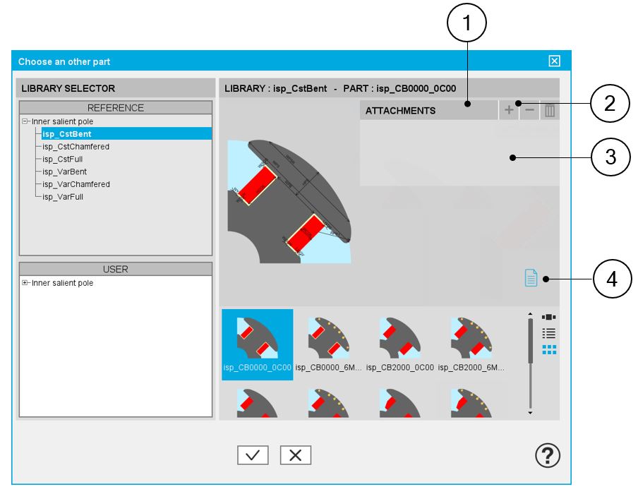Choose the isp_VarFull library
Image resolution: width=638 pixels, height=494 pixels.
tap(63, 197)
